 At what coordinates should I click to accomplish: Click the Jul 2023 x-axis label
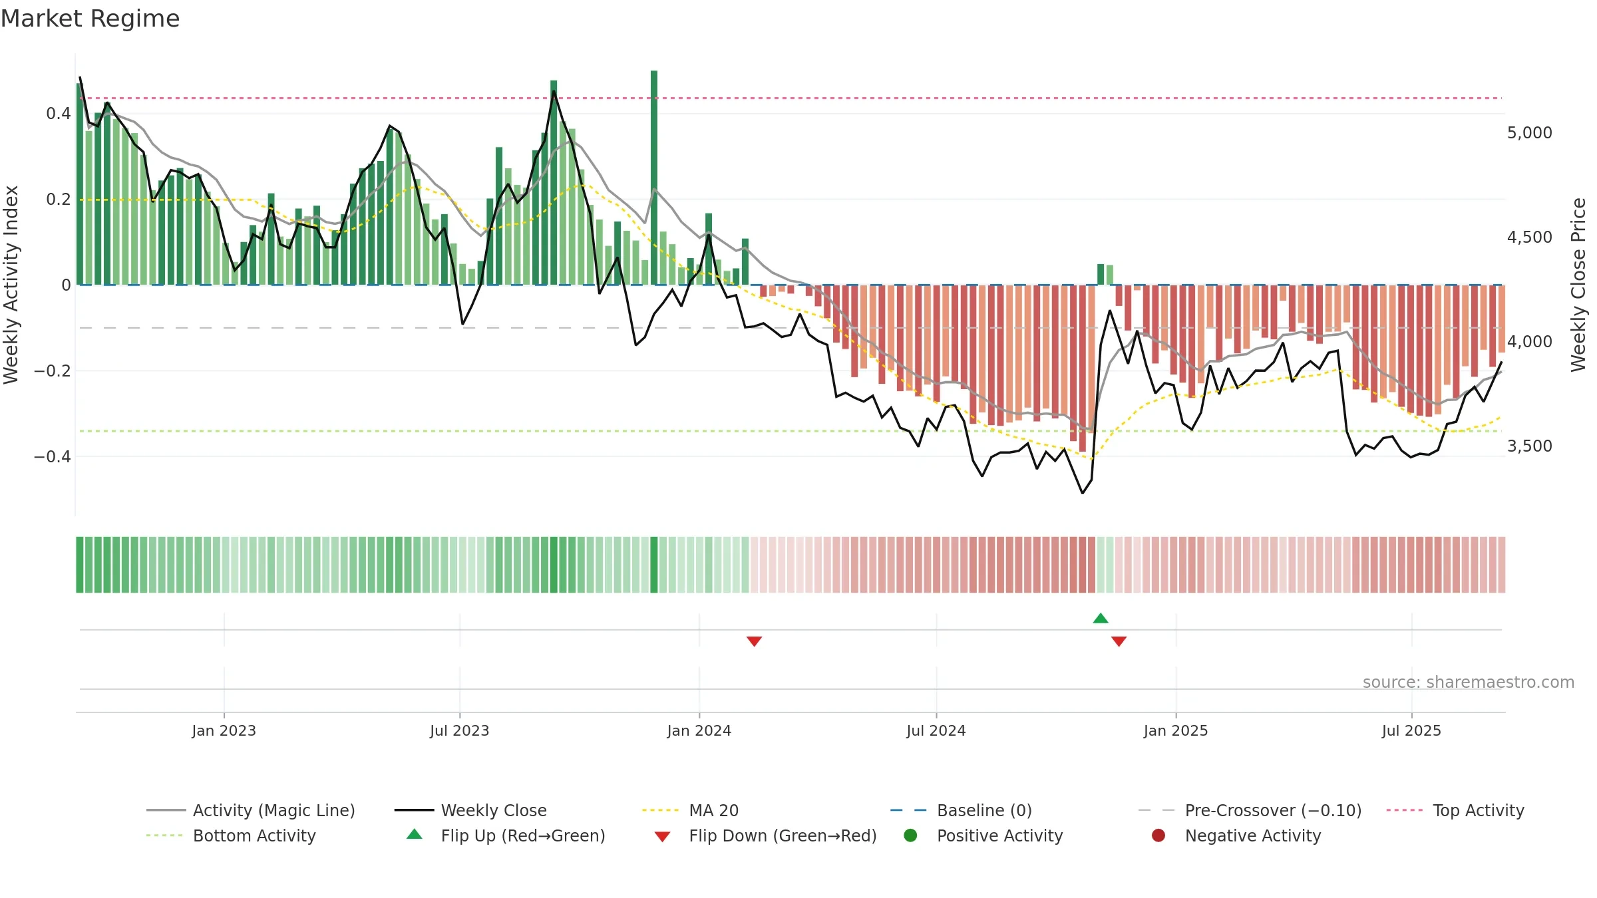coord(460,730)
